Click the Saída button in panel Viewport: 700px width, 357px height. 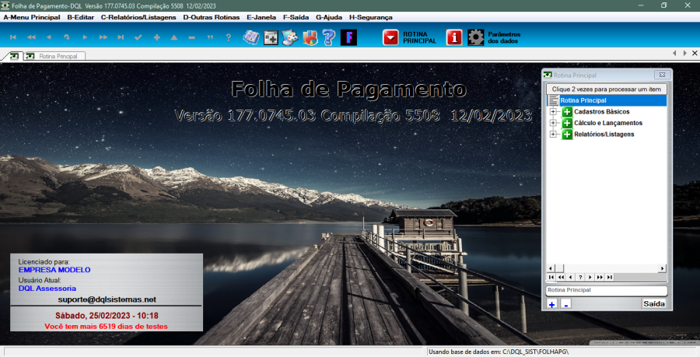(654, 303)
